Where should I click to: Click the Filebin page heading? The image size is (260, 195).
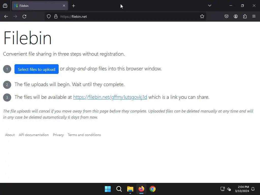coord(27,38)
